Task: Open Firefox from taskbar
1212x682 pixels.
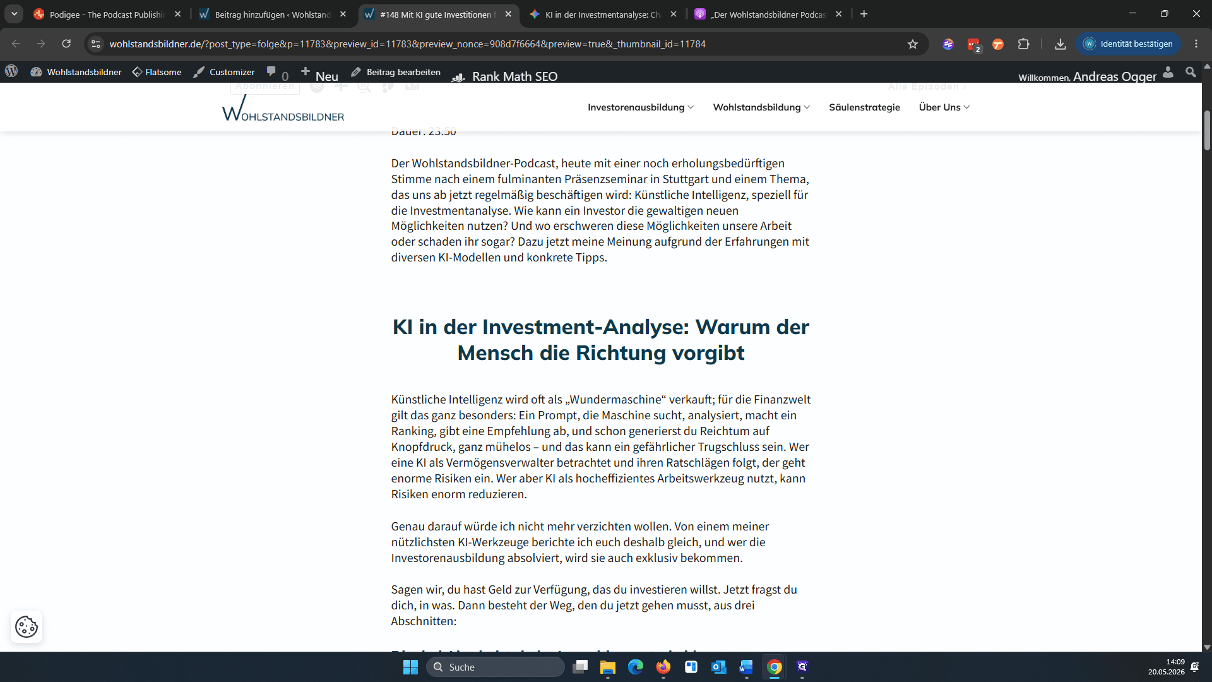Action: pos(663,667)
